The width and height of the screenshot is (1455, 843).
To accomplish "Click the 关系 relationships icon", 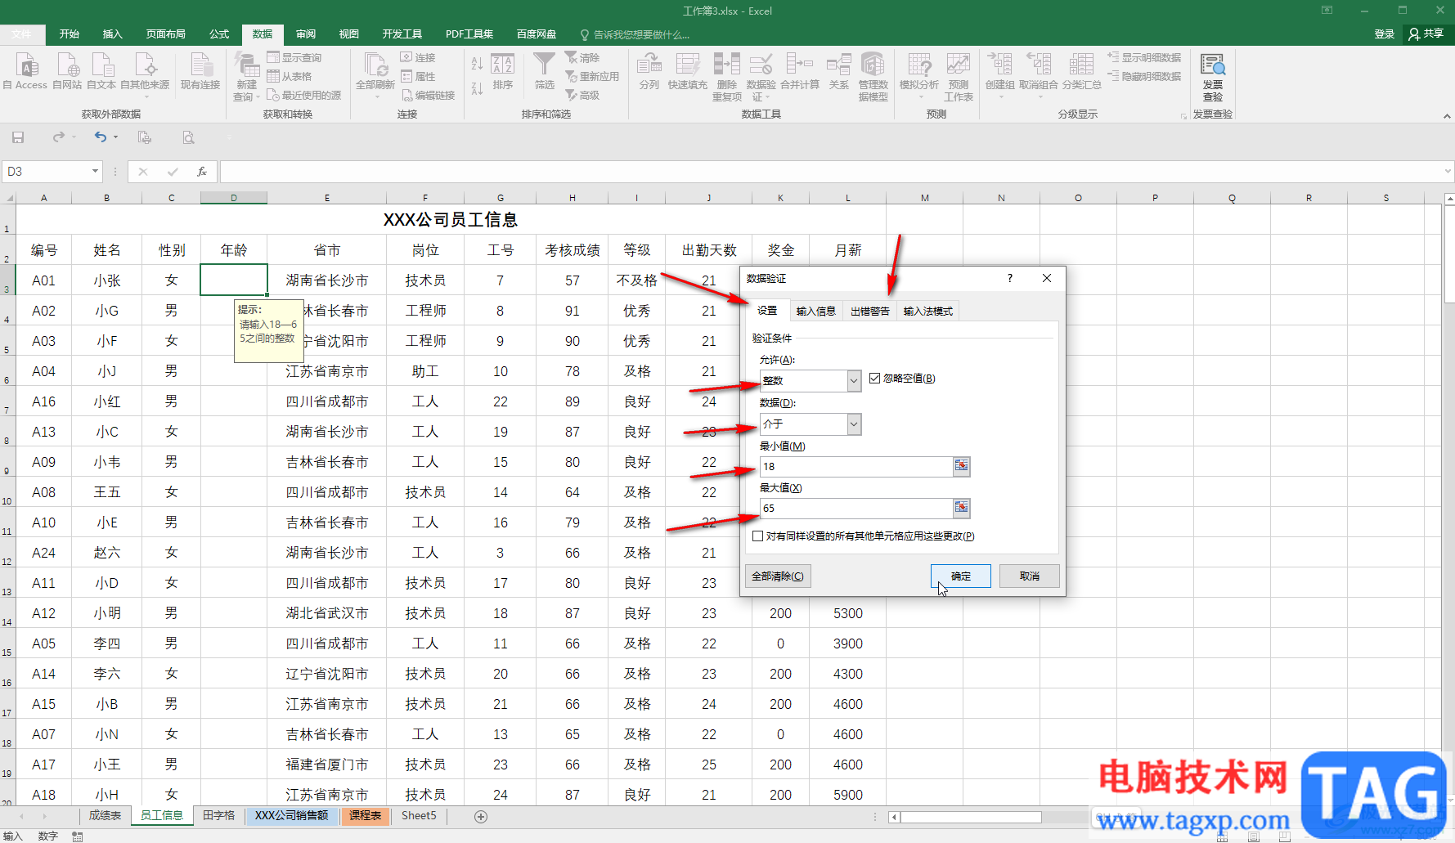I will [x=838, y=70].
